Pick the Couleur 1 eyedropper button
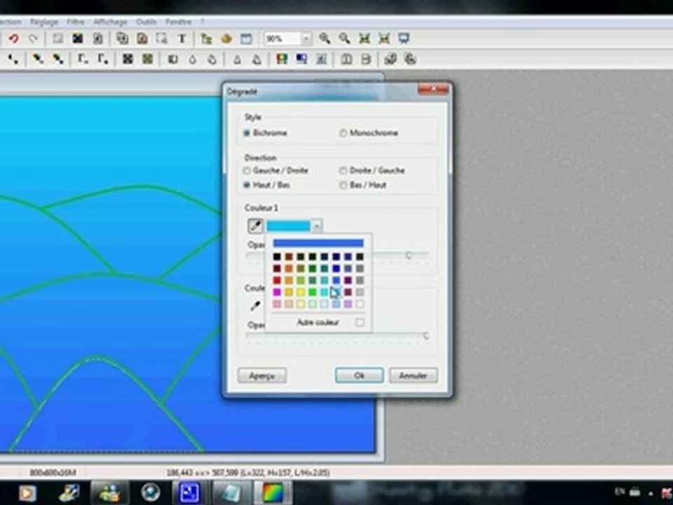This screenshot has height=505, width=673. pos(255,225)
